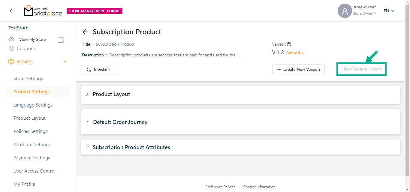
Task: Click the Coupons percent icon
Action: pos(11,49)
